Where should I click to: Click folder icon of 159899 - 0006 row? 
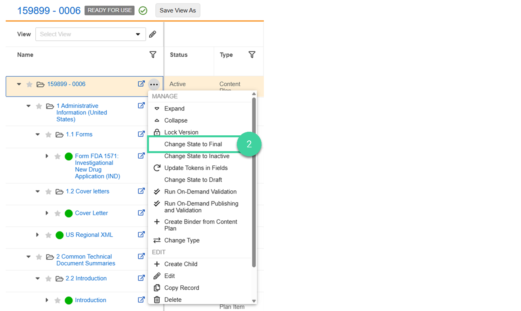(40, 84)
